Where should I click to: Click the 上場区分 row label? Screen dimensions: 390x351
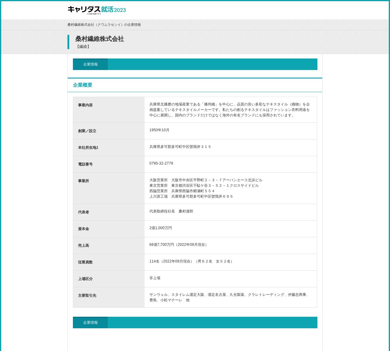click(85, 279)
